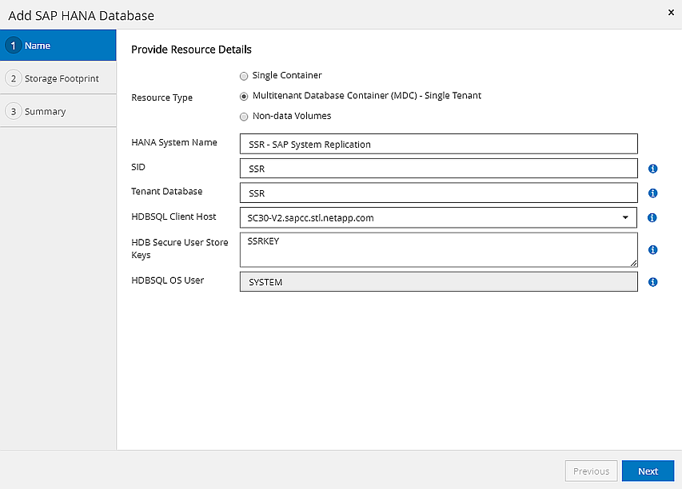Click the HDBSQL Client Host info icon
This screenshot has height=489, width=682.
point(653,217)
